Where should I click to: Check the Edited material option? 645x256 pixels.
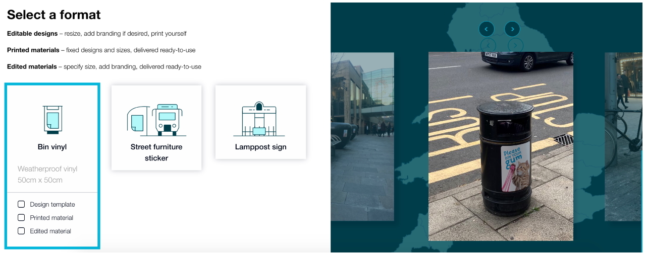21,231
